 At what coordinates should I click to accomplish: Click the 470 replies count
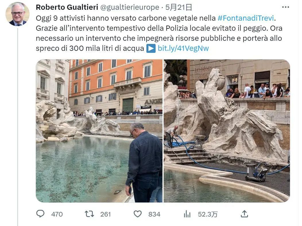click(57, 214)
